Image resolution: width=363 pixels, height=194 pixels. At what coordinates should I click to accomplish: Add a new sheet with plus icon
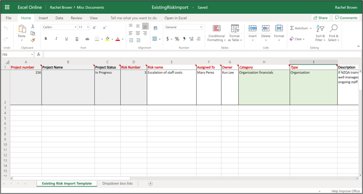click(x=150, y=184)
